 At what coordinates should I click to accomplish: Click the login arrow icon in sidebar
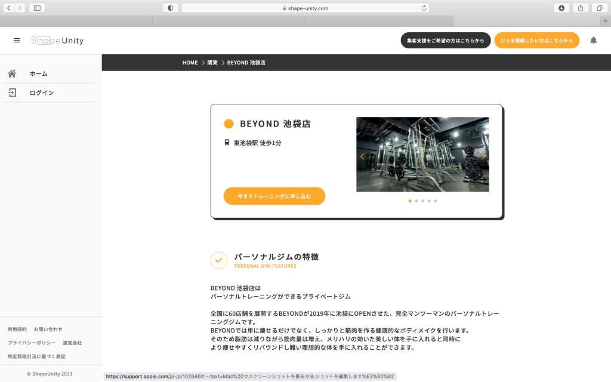[12, 93]
